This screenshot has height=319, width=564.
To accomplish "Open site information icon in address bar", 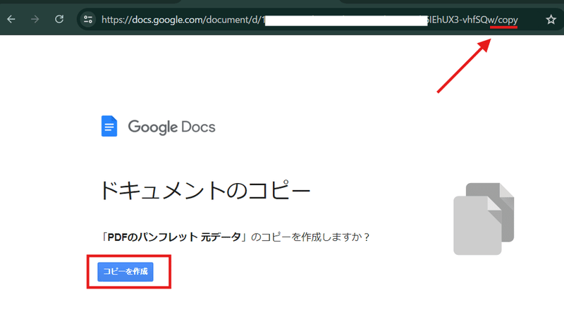I will coord(88,20).
